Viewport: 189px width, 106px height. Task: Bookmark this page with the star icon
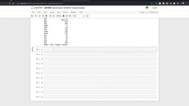(x=152, y=4)
